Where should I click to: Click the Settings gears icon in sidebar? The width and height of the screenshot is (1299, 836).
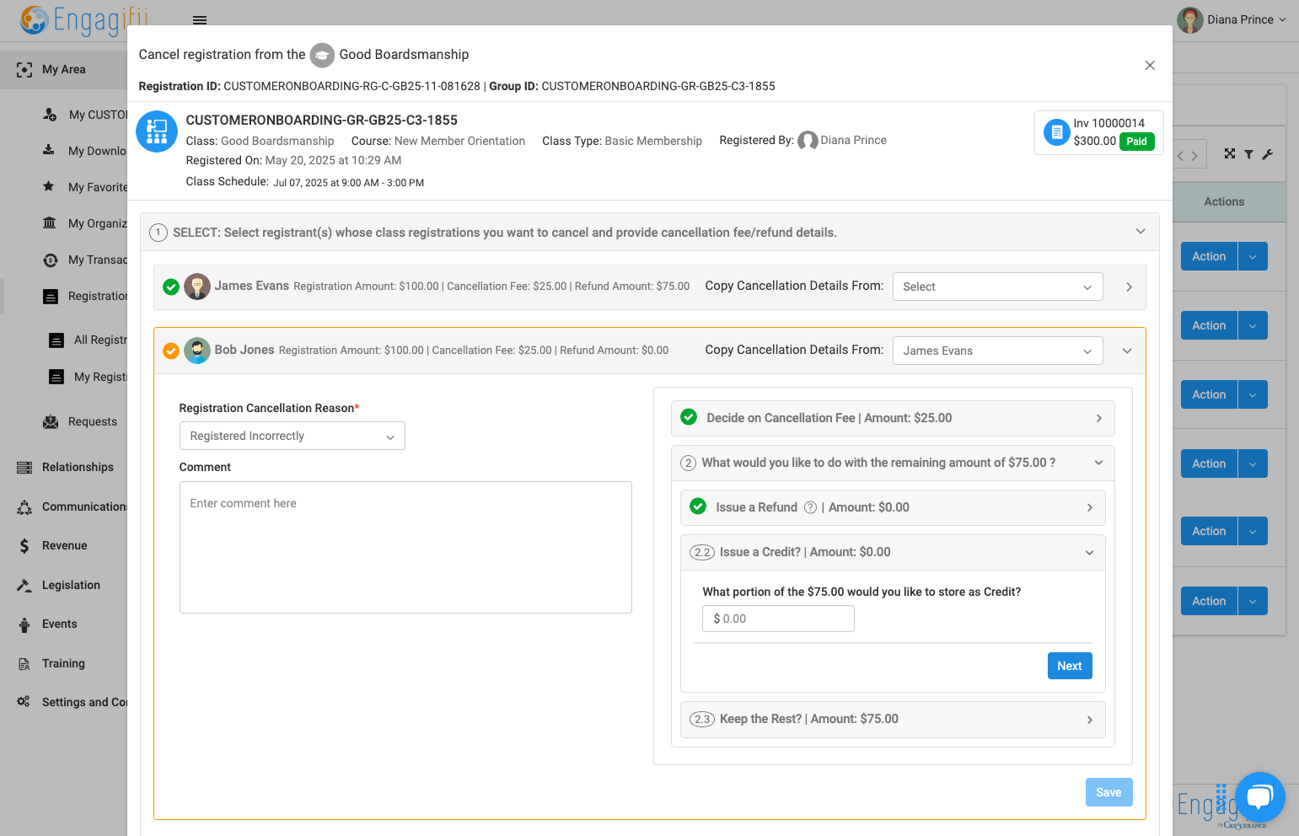pyautogui.click(x=24, y=701)
